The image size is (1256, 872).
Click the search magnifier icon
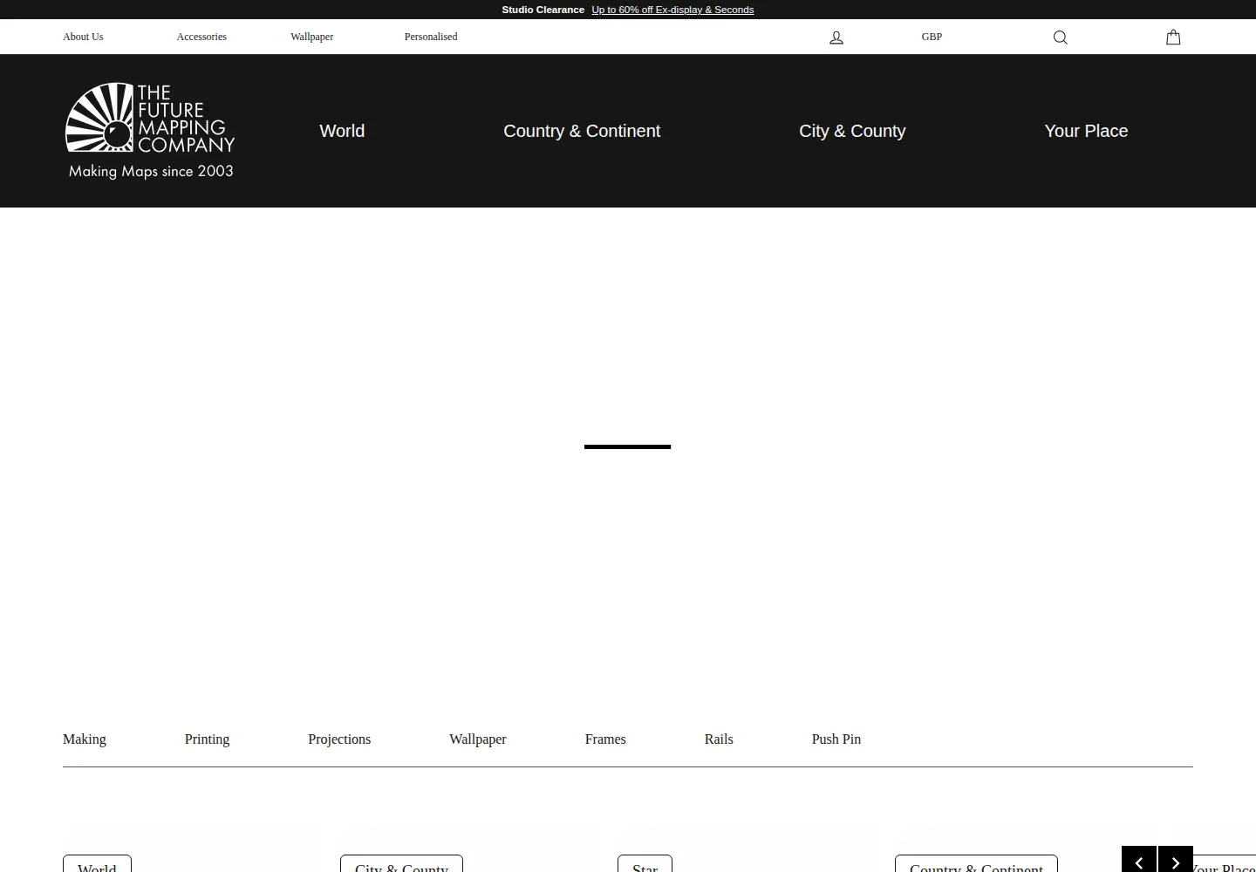point(1061,37)
